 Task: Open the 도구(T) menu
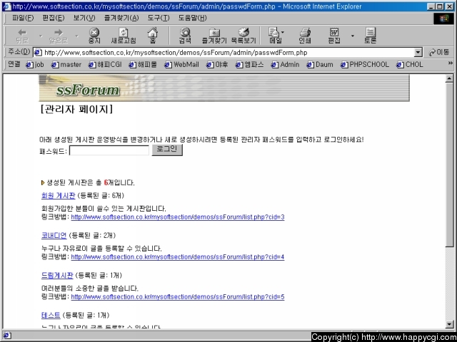tap(159, 18)
